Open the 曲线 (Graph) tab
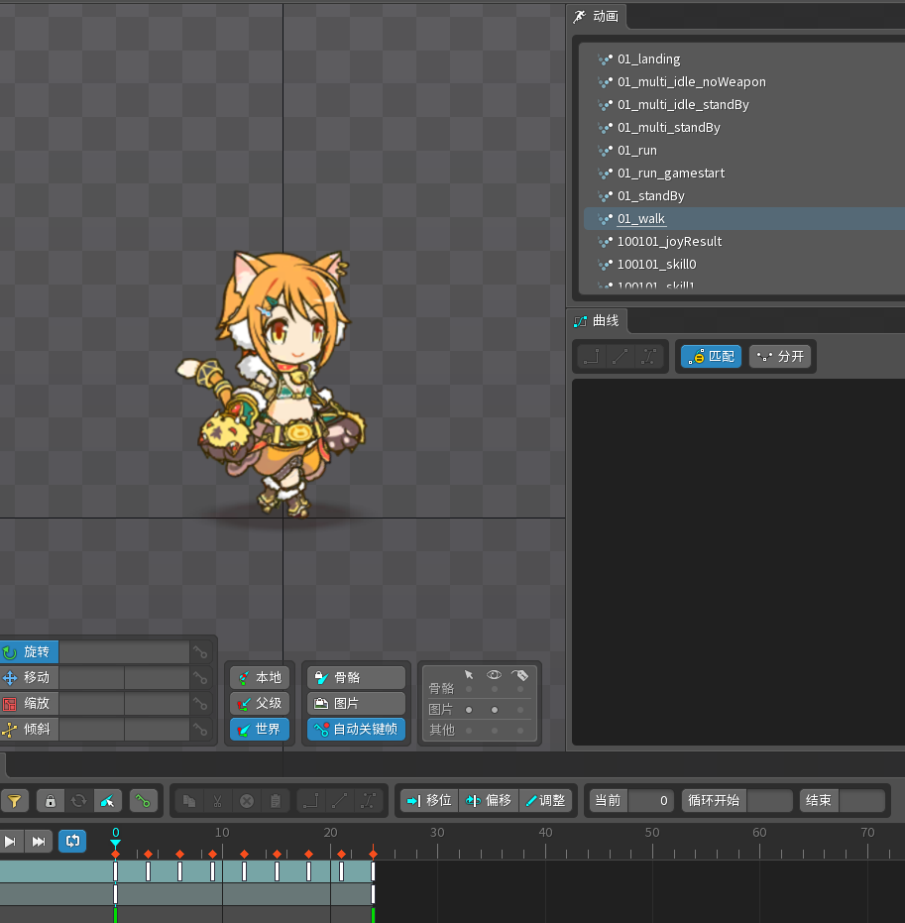 coord(597,321)
